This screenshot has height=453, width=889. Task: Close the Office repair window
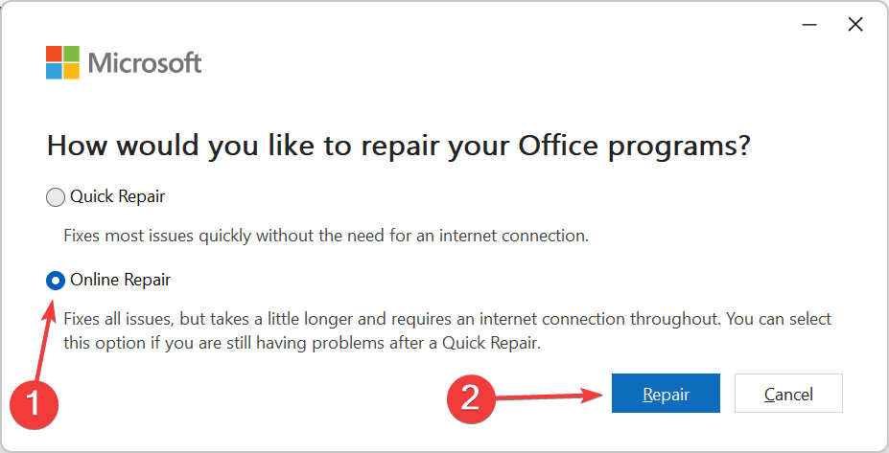pyautogui.click(x=855, y=24)
